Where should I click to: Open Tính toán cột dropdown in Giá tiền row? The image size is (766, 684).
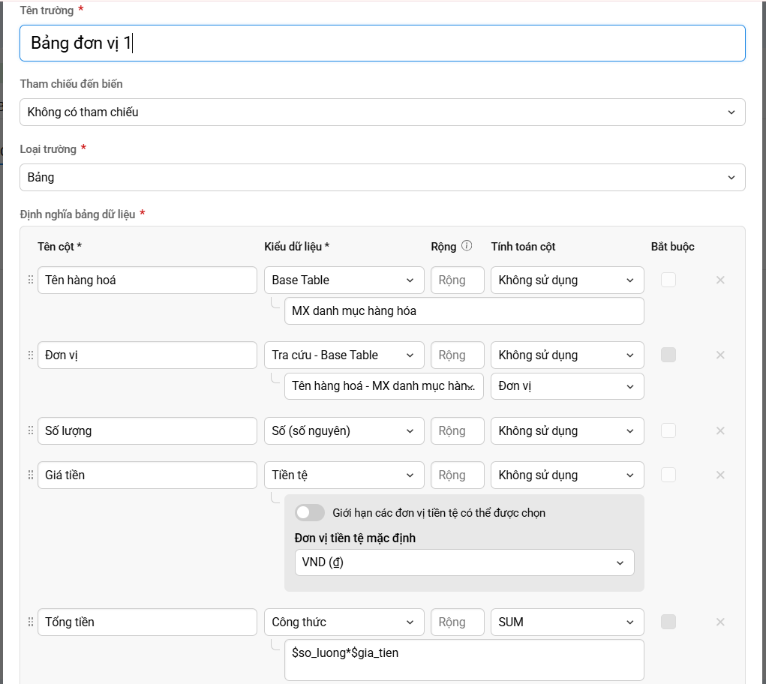[567, 475]
